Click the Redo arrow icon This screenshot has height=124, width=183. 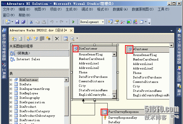pyautogui.click(x=61, y=22)
